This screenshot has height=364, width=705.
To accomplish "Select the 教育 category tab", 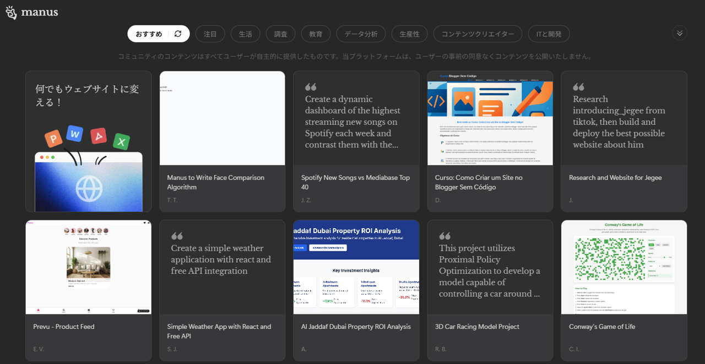I will point(316,34).
